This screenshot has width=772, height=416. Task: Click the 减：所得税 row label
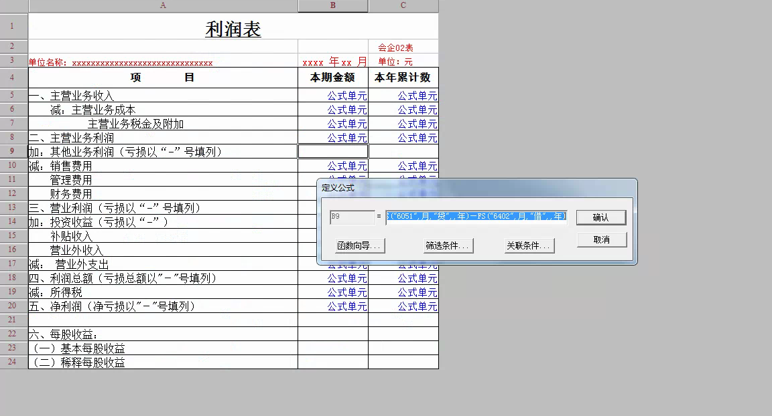pos(163,292)
